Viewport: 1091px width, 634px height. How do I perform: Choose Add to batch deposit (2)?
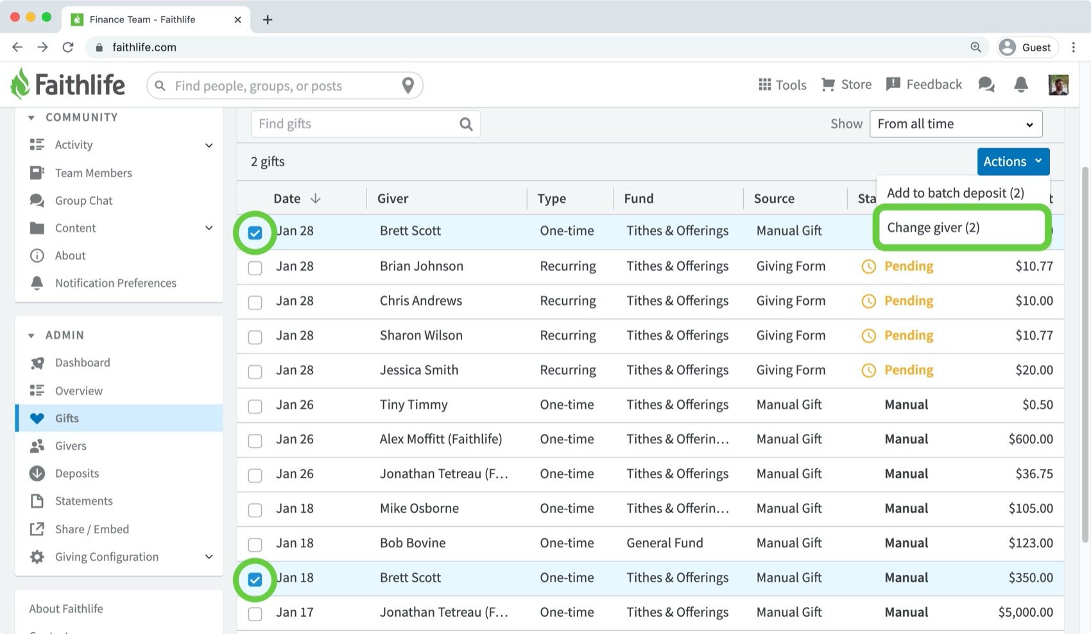(x=955, y=193)
